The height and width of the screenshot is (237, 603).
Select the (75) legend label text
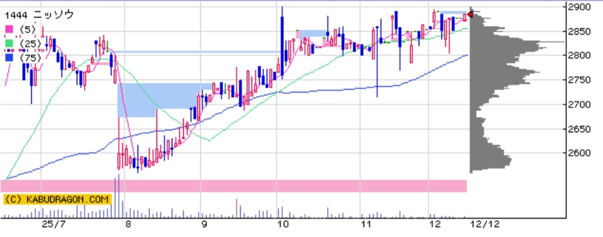pos(31,57)
